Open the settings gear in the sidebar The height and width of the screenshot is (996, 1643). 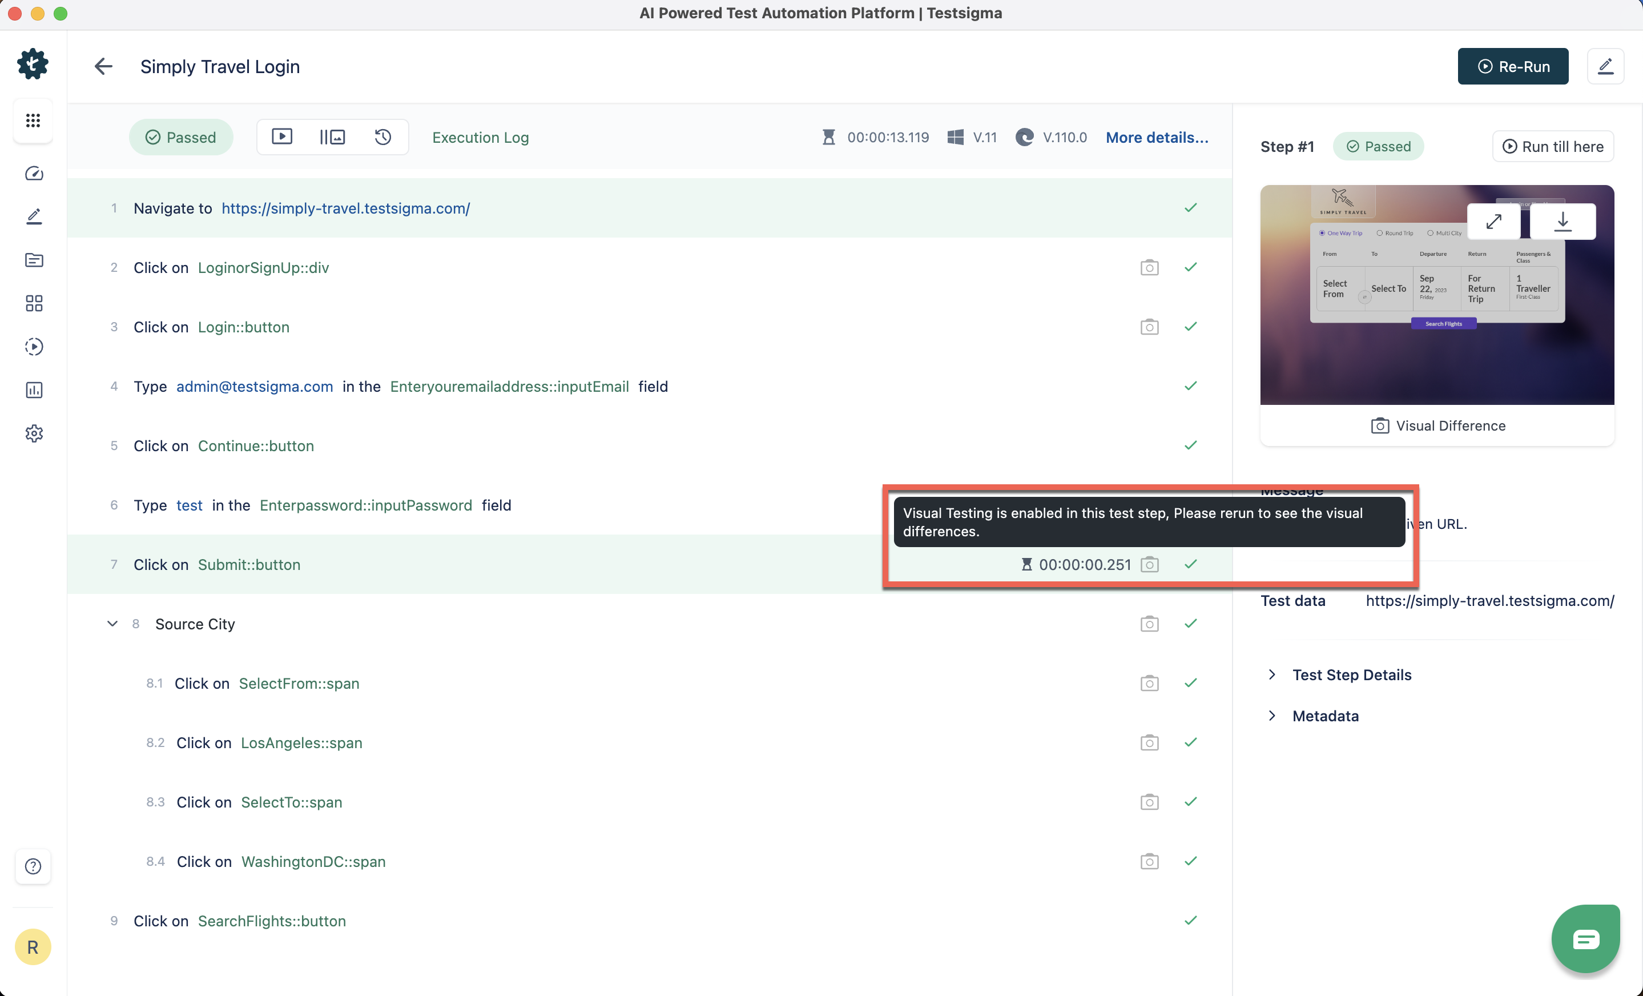pos(33,433)
